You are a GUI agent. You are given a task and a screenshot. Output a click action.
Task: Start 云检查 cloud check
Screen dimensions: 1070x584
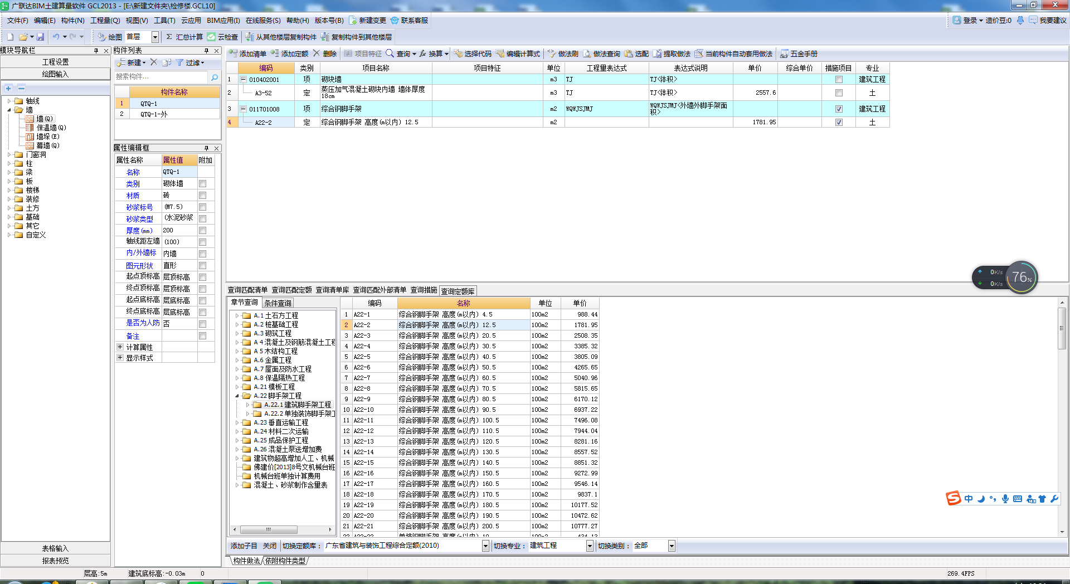point(223,37)
